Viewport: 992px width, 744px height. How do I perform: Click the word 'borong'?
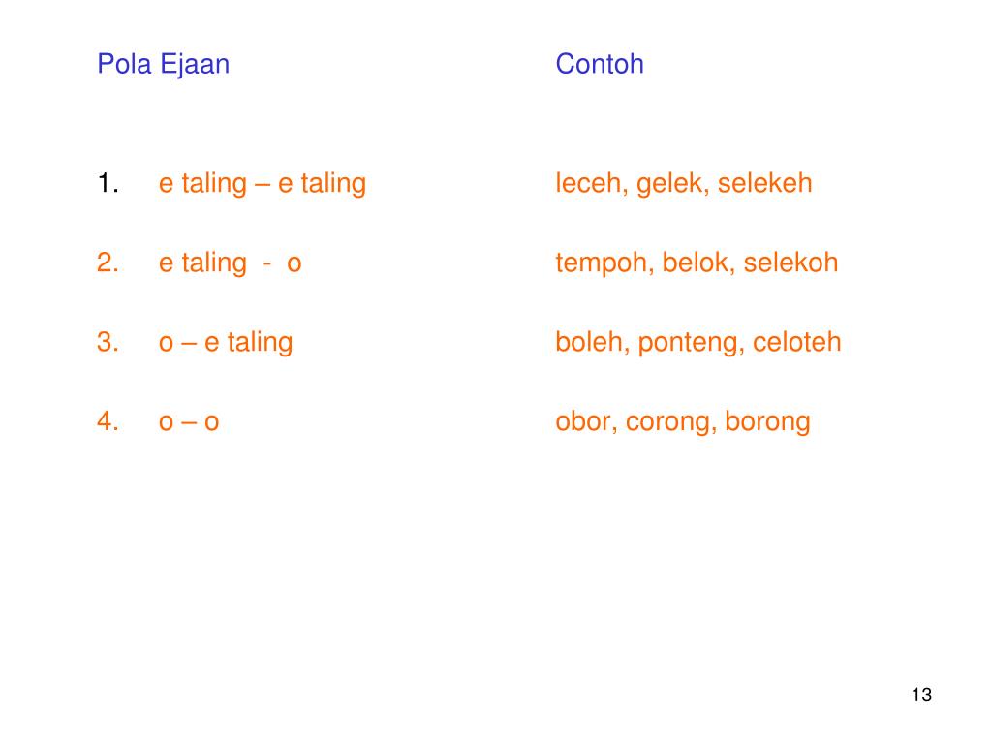pyautogui.click(x=767, y=422)
